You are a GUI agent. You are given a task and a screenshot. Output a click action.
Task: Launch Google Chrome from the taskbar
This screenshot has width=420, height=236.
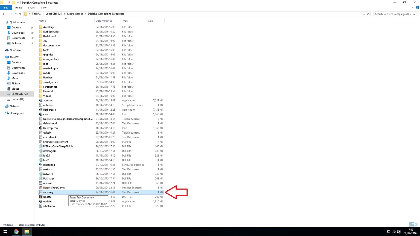tap(16, 232)
